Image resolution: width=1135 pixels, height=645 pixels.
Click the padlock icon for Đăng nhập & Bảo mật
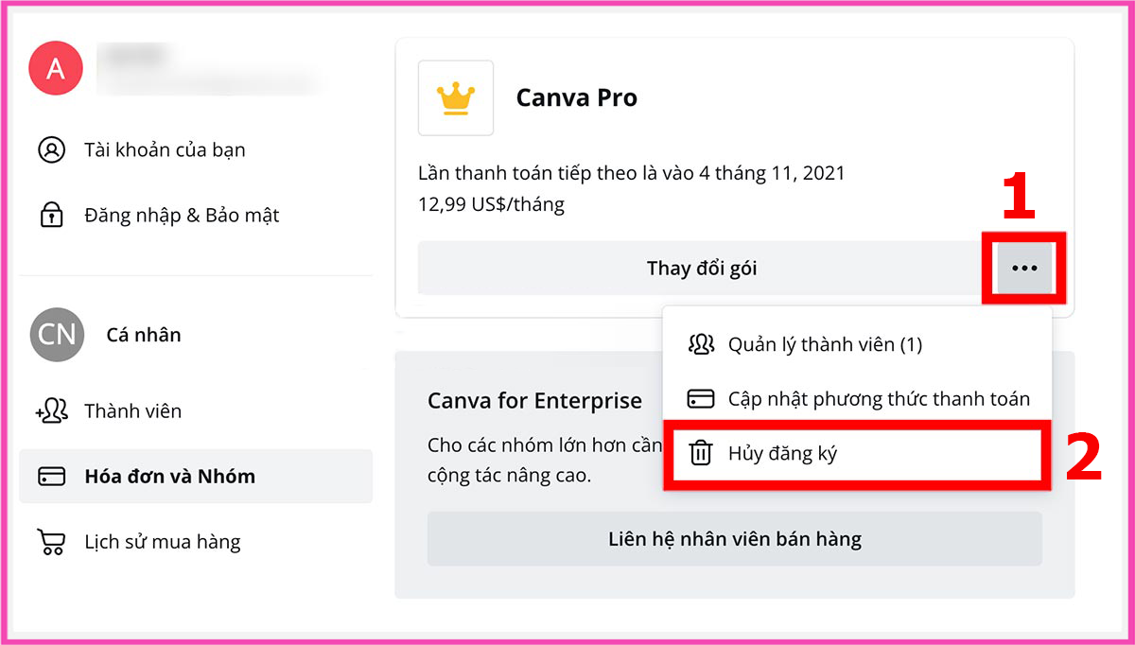(x=51, y=216)
